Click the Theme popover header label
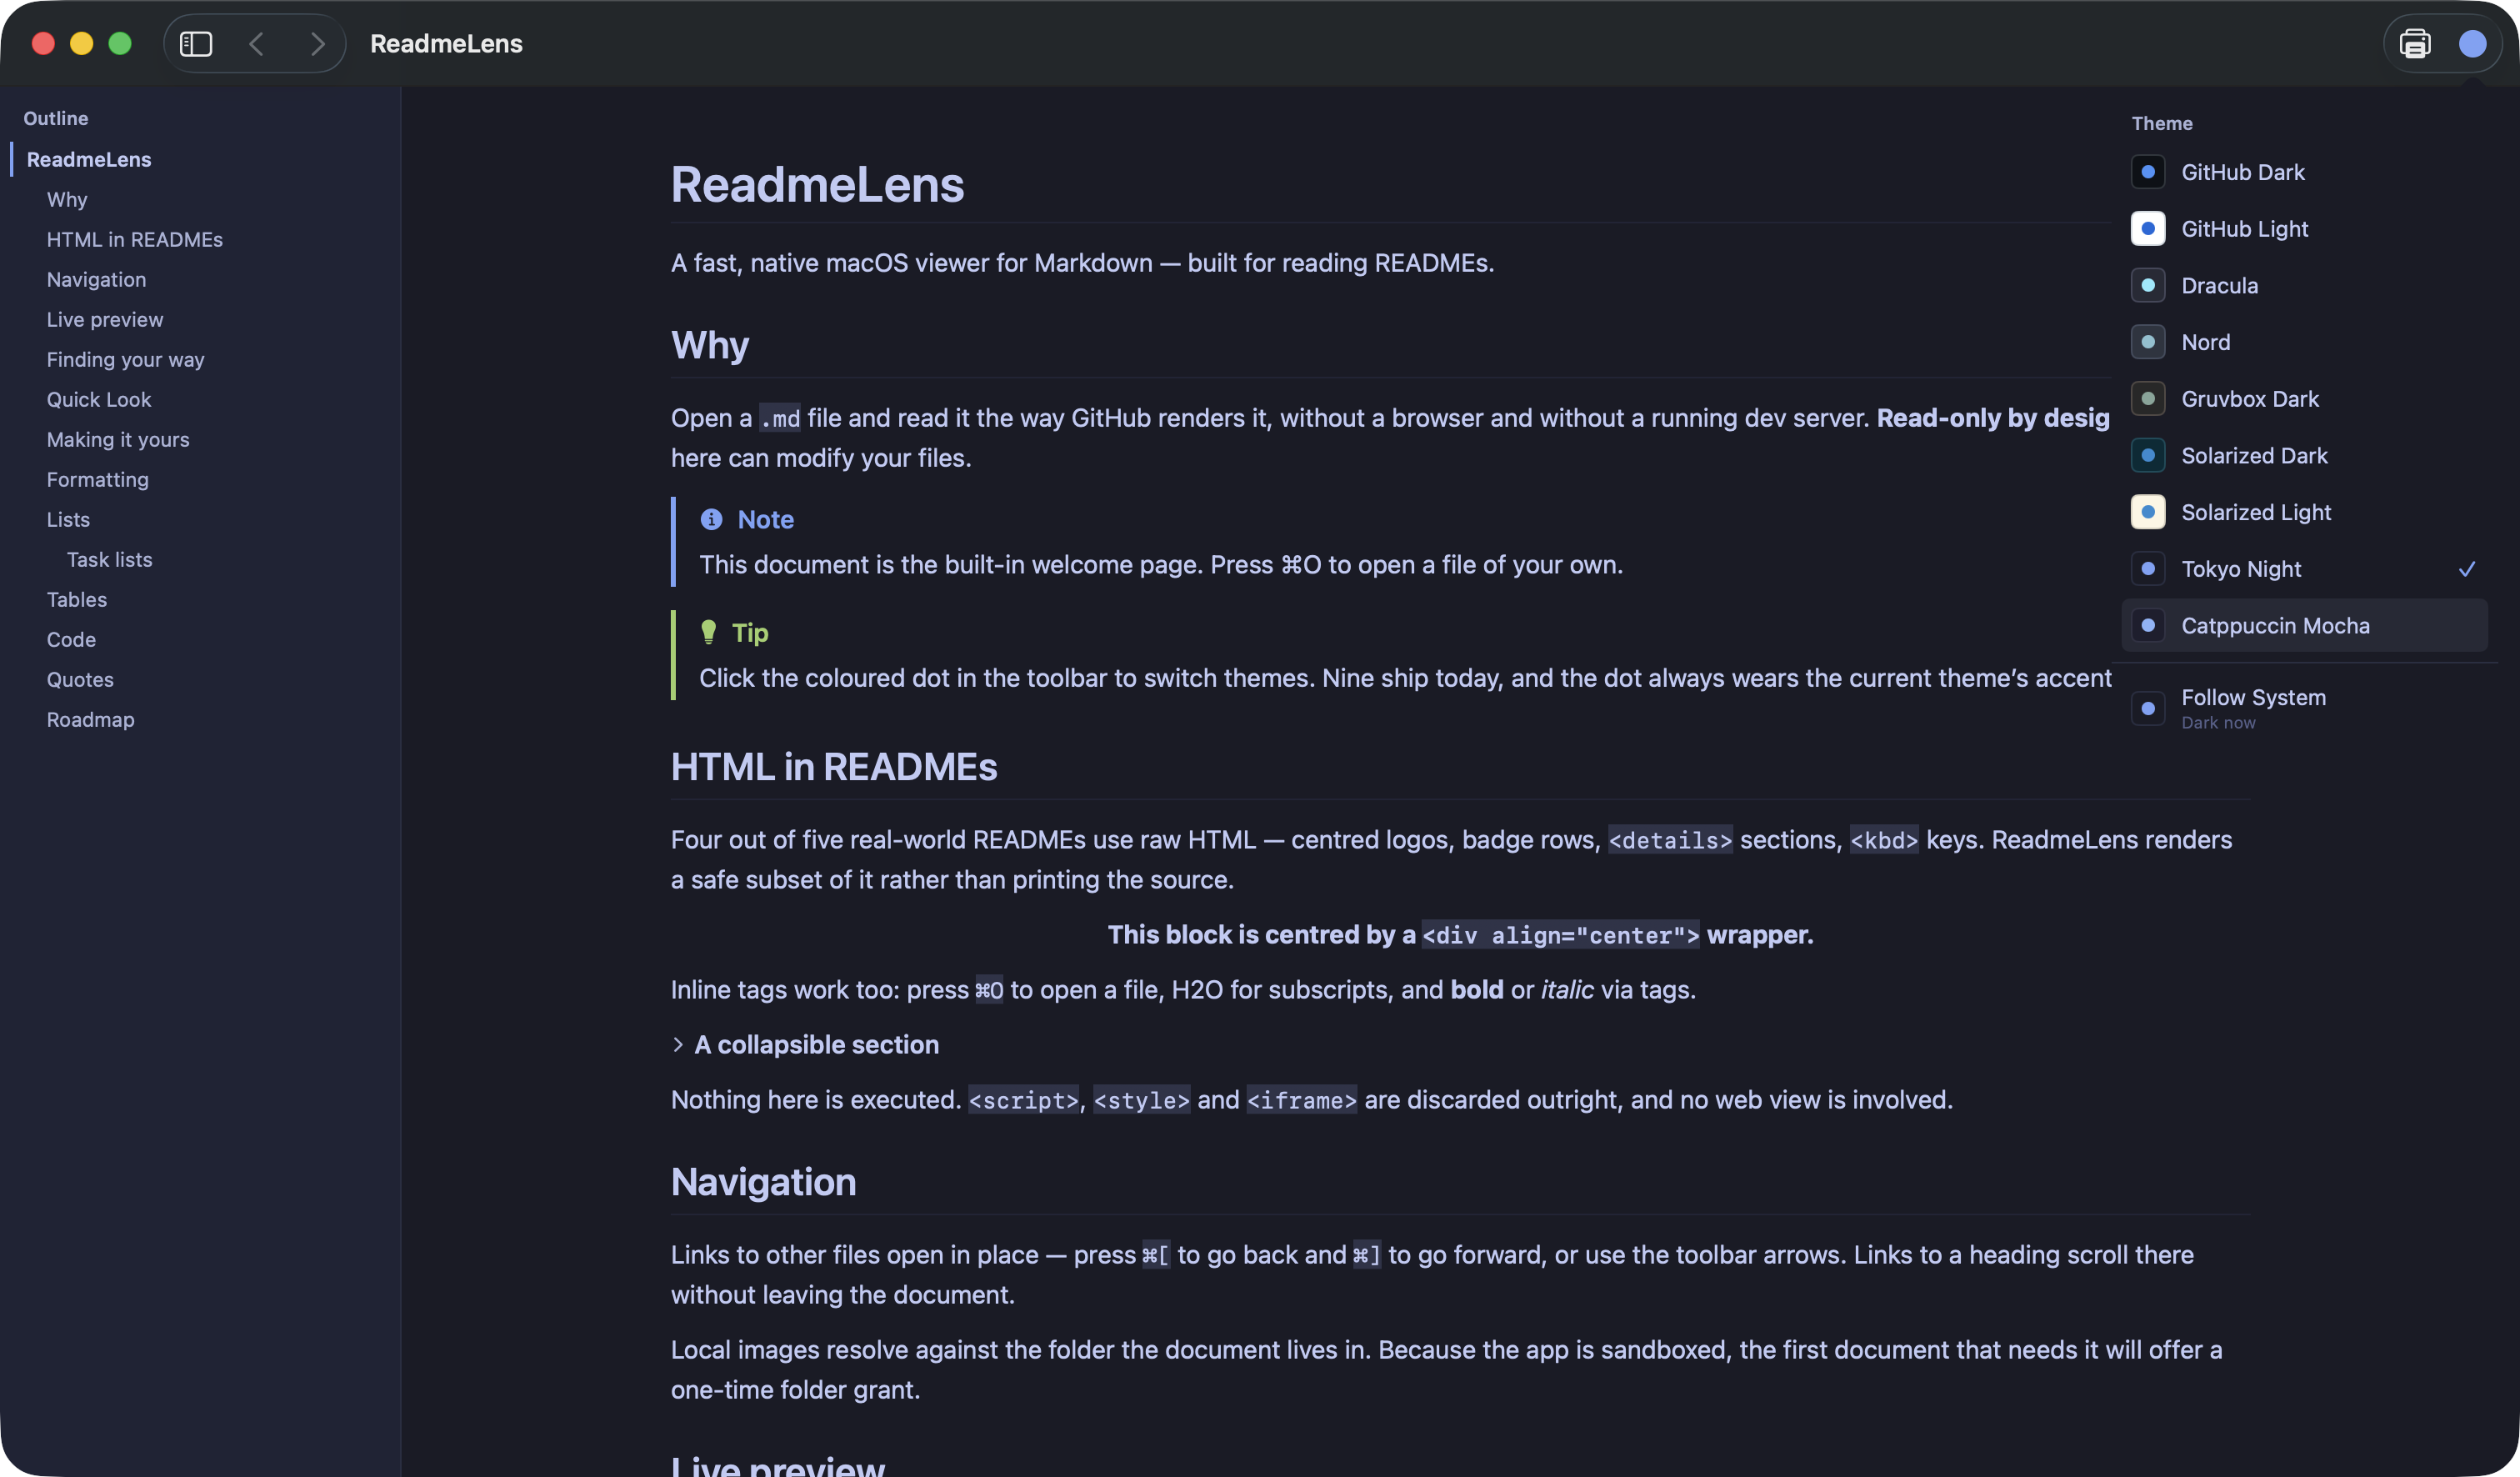 [x=2162, y=123]
